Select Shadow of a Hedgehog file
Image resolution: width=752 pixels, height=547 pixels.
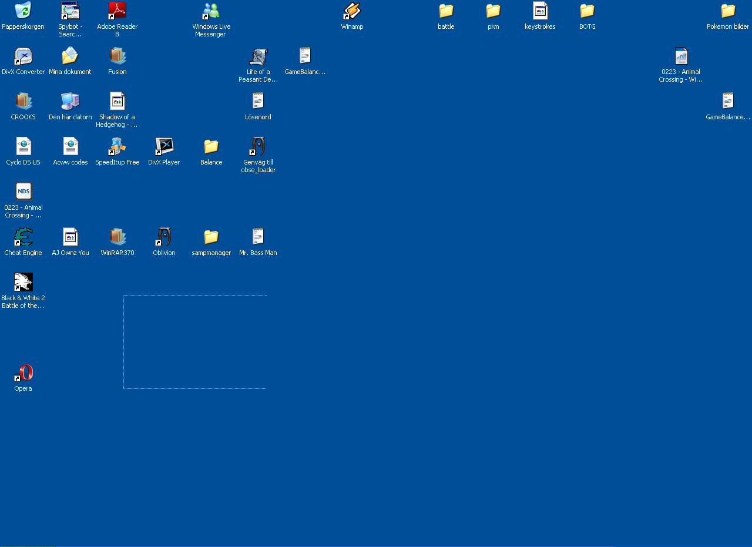click(x=117, y=101)
